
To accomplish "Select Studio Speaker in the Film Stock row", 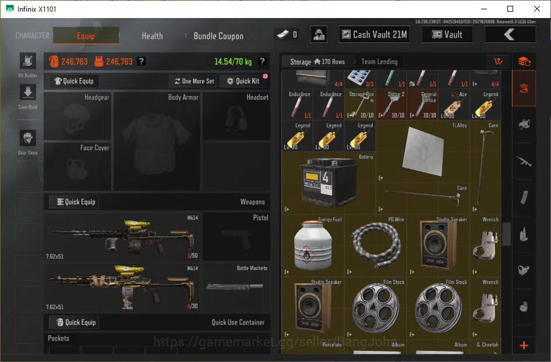I will click(313, 308).
